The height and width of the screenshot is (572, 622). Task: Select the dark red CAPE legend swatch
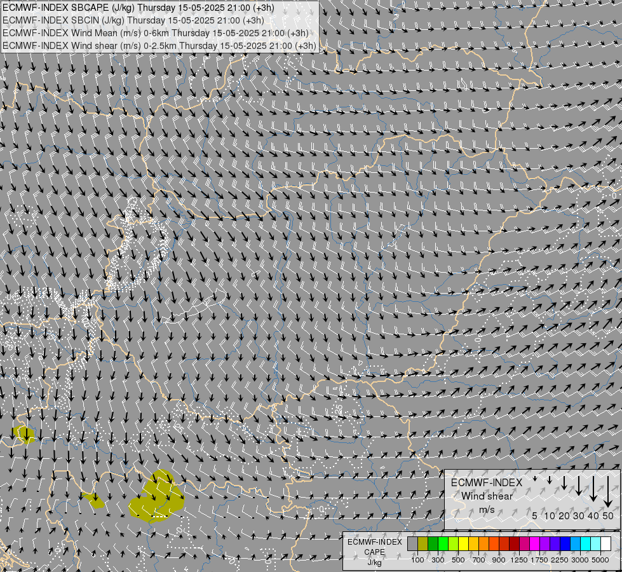[514, 544]
